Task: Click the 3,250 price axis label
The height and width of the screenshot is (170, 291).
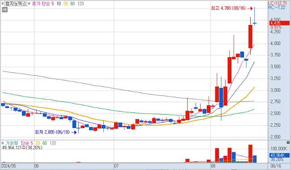Action: [x=275, y=78]
